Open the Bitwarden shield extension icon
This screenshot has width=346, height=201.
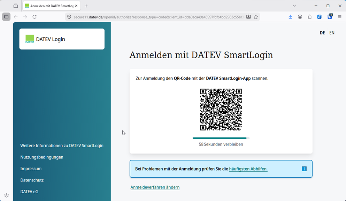(x=330, y=16)
